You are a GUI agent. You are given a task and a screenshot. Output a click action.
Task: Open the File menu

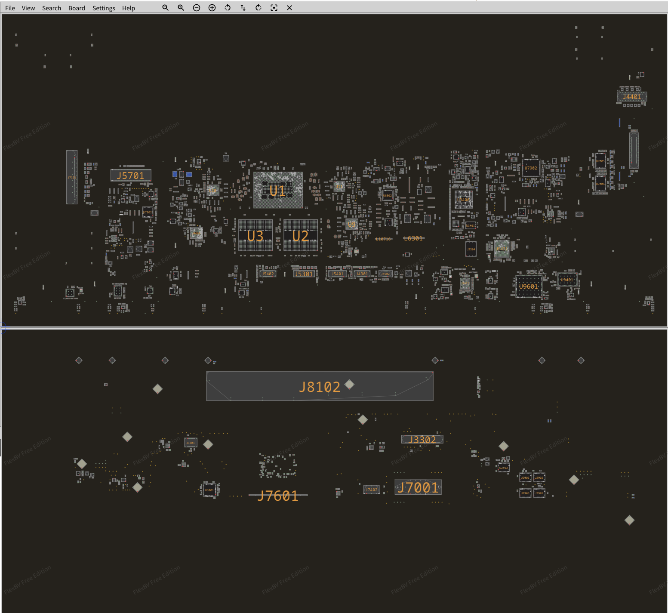tap(10, 8)
